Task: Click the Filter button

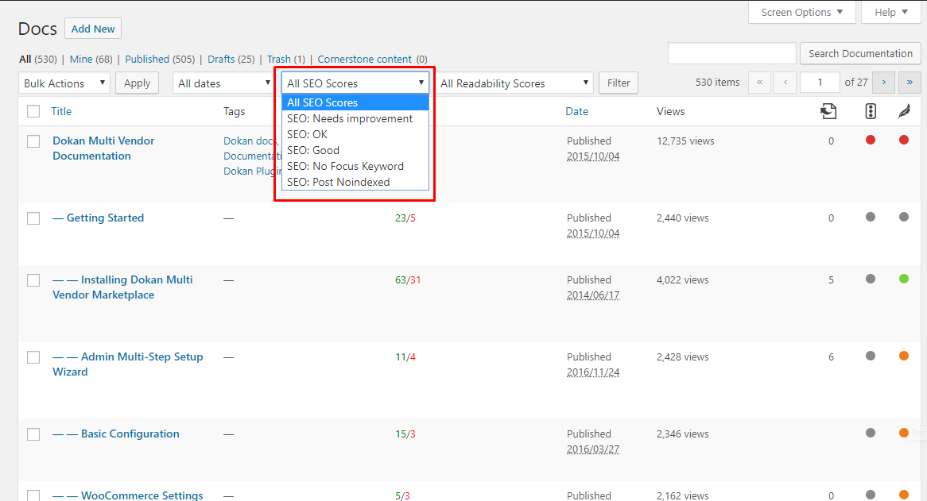Action: coord(619,83)
